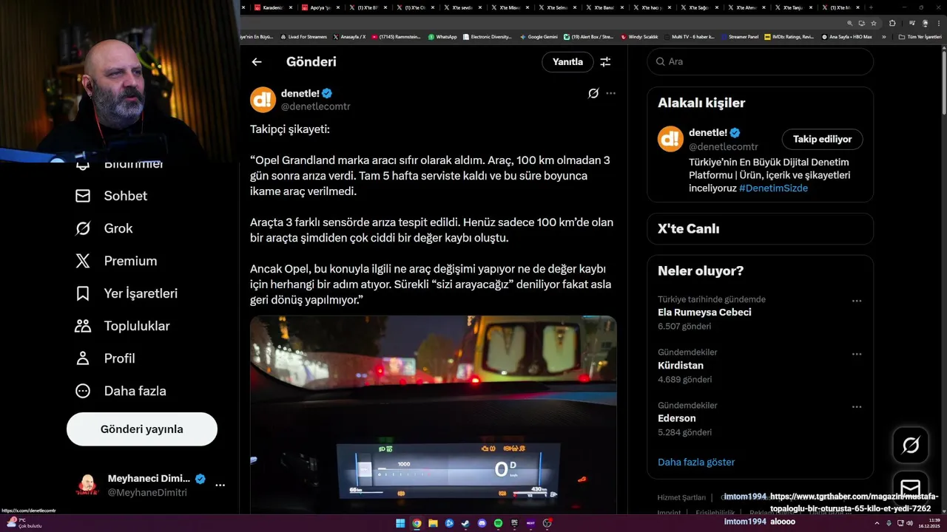Open Grok from the left sidebar
This screenshot has height=532, width=947.
[104, 228]
